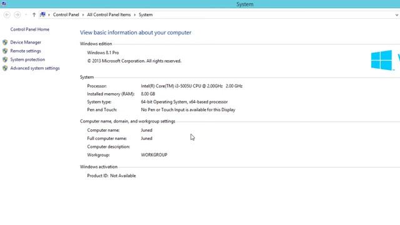Screen dimensions: 400x225
Task: Click the 'Processor:' label
Action: [97, 86]
